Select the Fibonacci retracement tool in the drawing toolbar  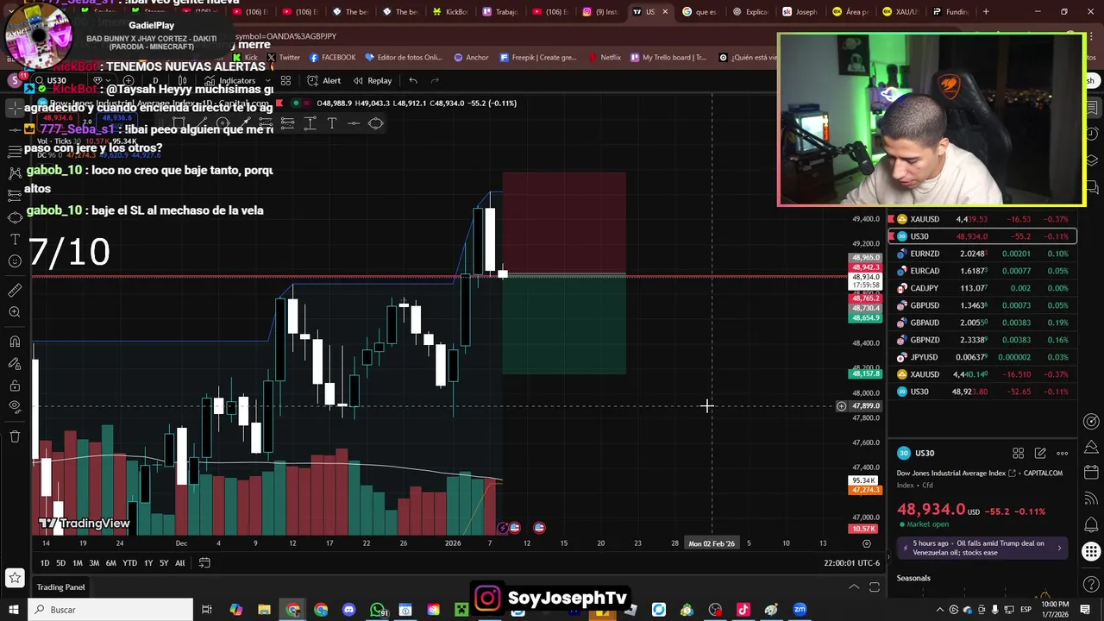click(288, 123)
